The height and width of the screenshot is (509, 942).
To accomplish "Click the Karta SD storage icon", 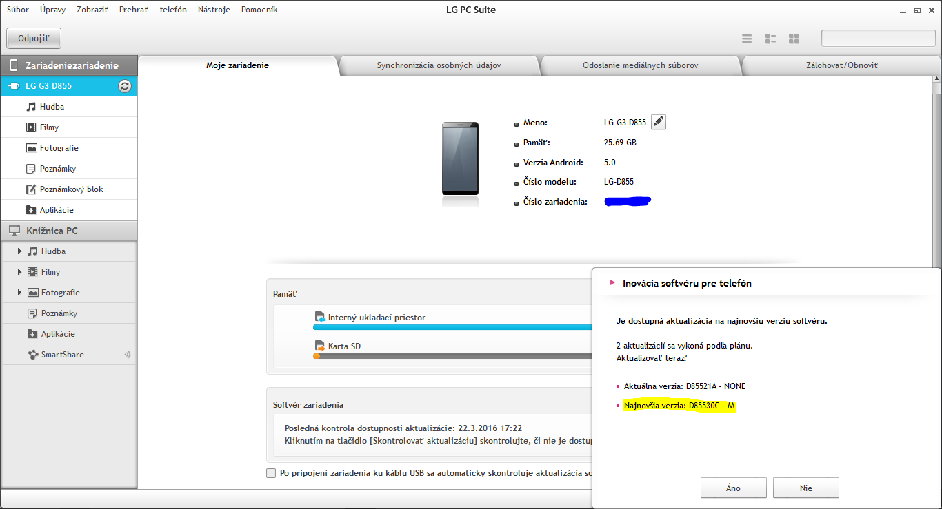I will click(320, 346).
